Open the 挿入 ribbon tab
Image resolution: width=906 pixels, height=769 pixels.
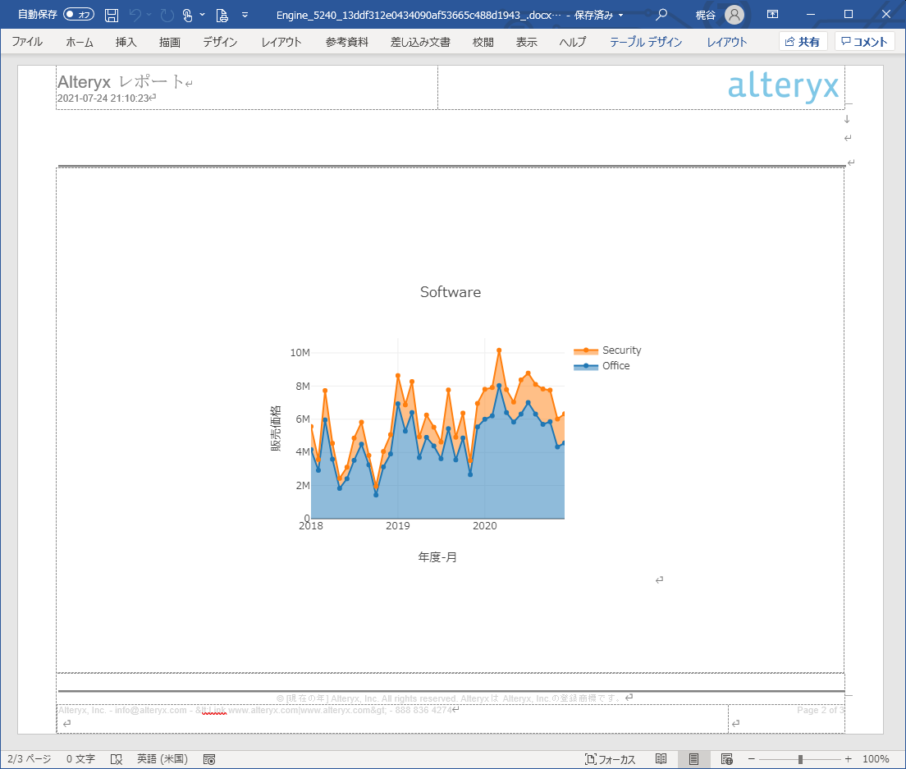[x=126, y=42]
